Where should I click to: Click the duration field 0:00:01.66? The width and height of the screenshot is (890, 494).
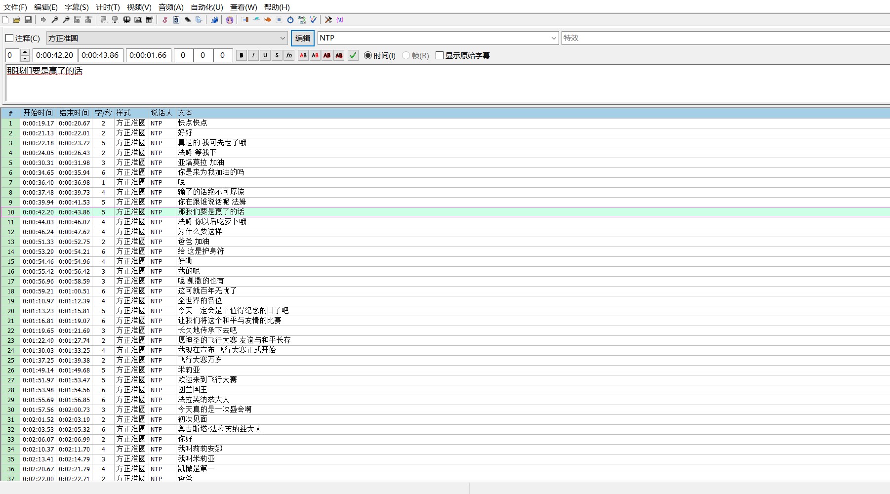pos(148,55)
